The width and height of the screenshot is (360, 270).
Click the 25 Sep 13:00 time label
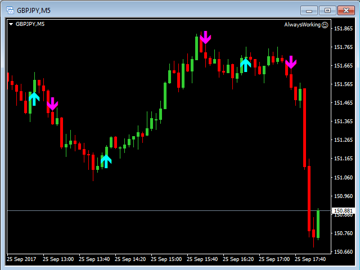click(58, 259)
